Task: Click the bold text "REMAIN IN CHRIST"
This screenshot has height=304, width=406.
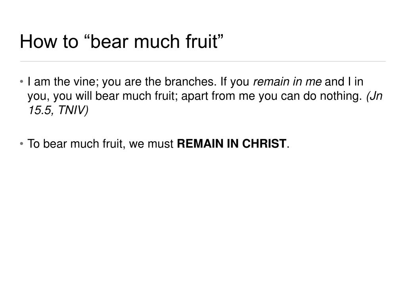Action: [x=232, y=144]
